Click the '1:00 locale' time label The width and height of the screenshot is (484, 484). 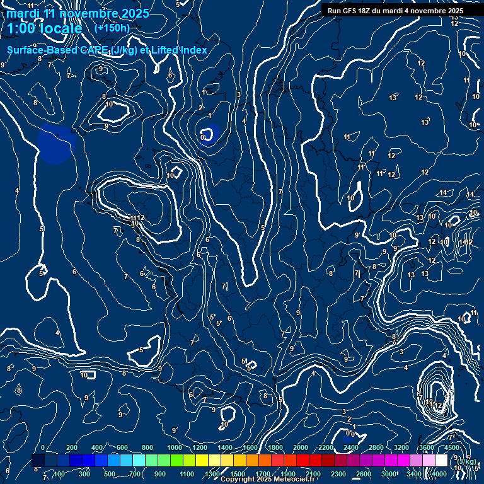[45, 28]
